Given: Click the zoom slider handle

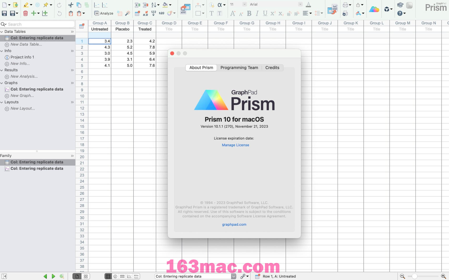Looking at the screenshot, I should (415, 276).
